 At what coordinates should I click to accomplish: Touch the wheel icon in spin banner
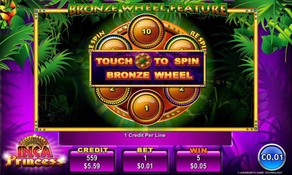(143, 61)
